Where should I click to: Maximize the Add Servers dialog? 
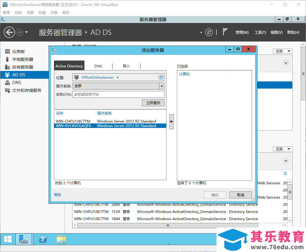(238, 49)
